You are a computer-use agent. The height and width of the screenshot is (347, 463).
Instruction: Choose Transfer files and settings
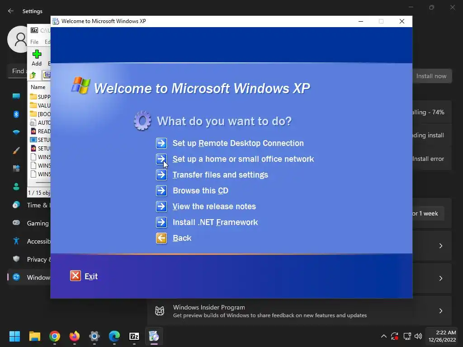click(x=220, y=175)
